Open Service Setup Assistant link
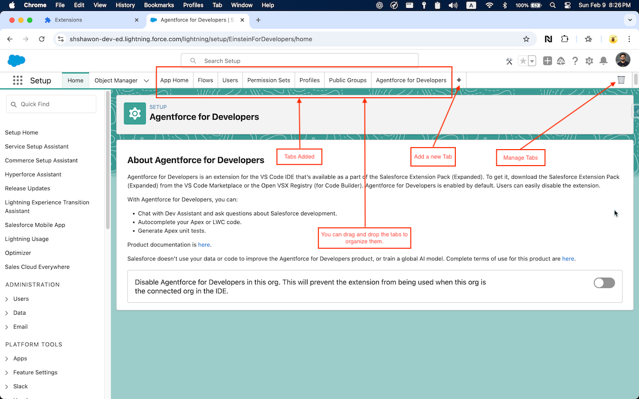Image resolution: width=639 pixels, height=399 pixels. (x=37, y=147)
